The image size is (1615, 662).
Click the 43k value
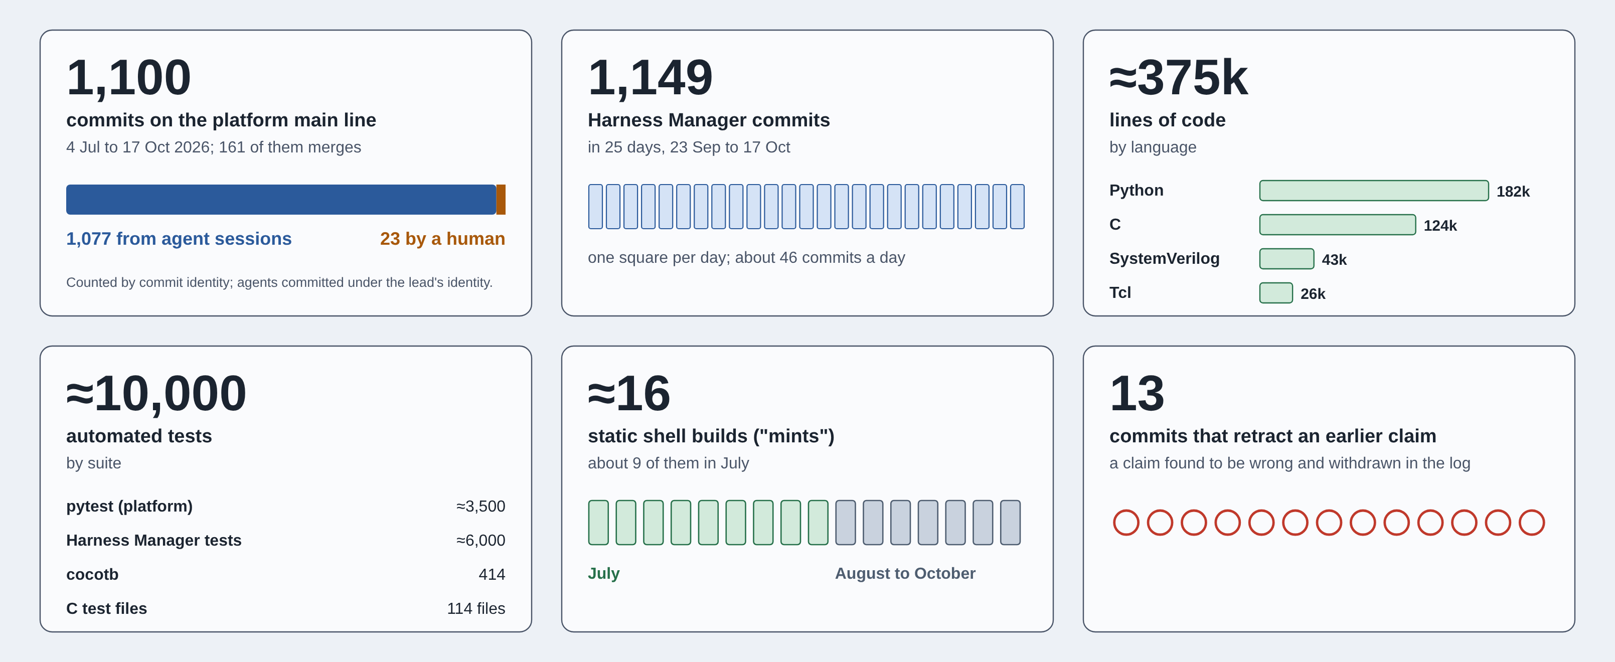1334,260
